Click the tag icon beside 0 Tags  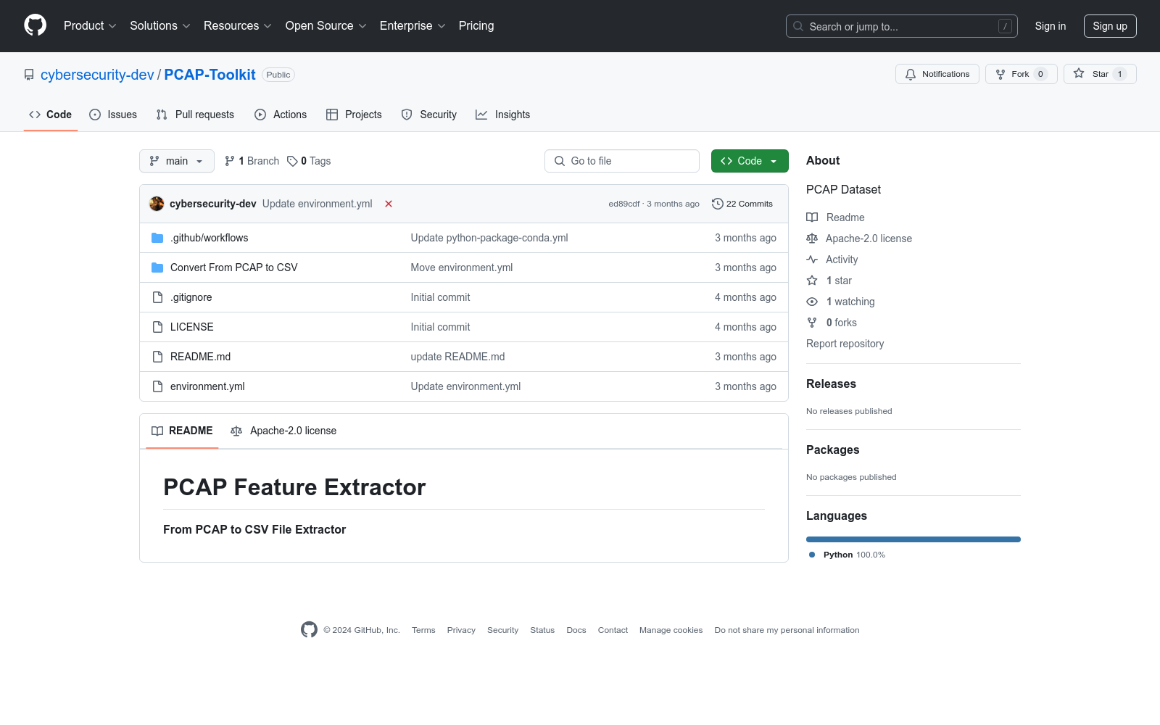click(x=292, y=161)
